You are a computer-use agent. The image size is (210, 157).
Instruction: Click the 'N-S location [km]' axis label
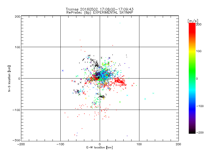pos(9,79)
